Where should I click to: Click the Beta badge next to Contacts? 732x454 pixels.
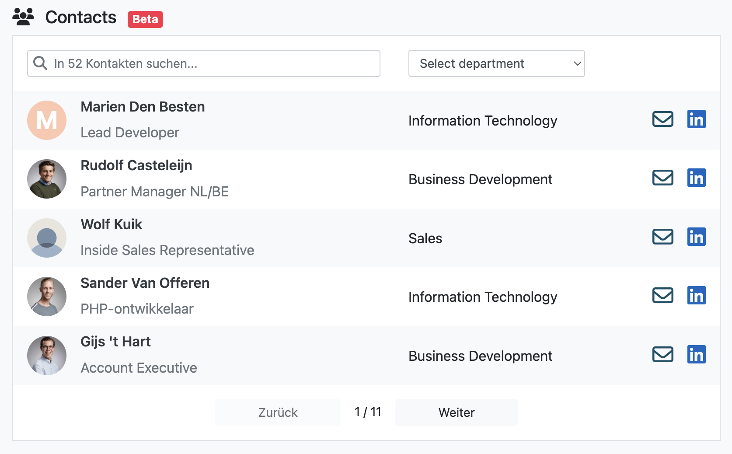(x=145, y=19)
